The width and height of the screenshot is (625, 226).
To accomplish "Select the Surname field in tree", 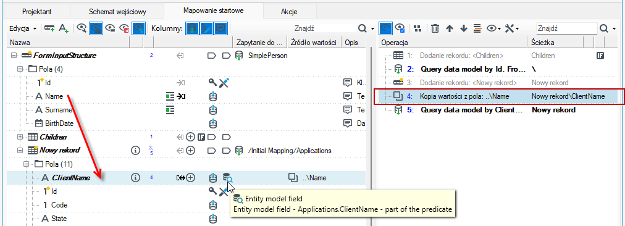I will (59, 110).
